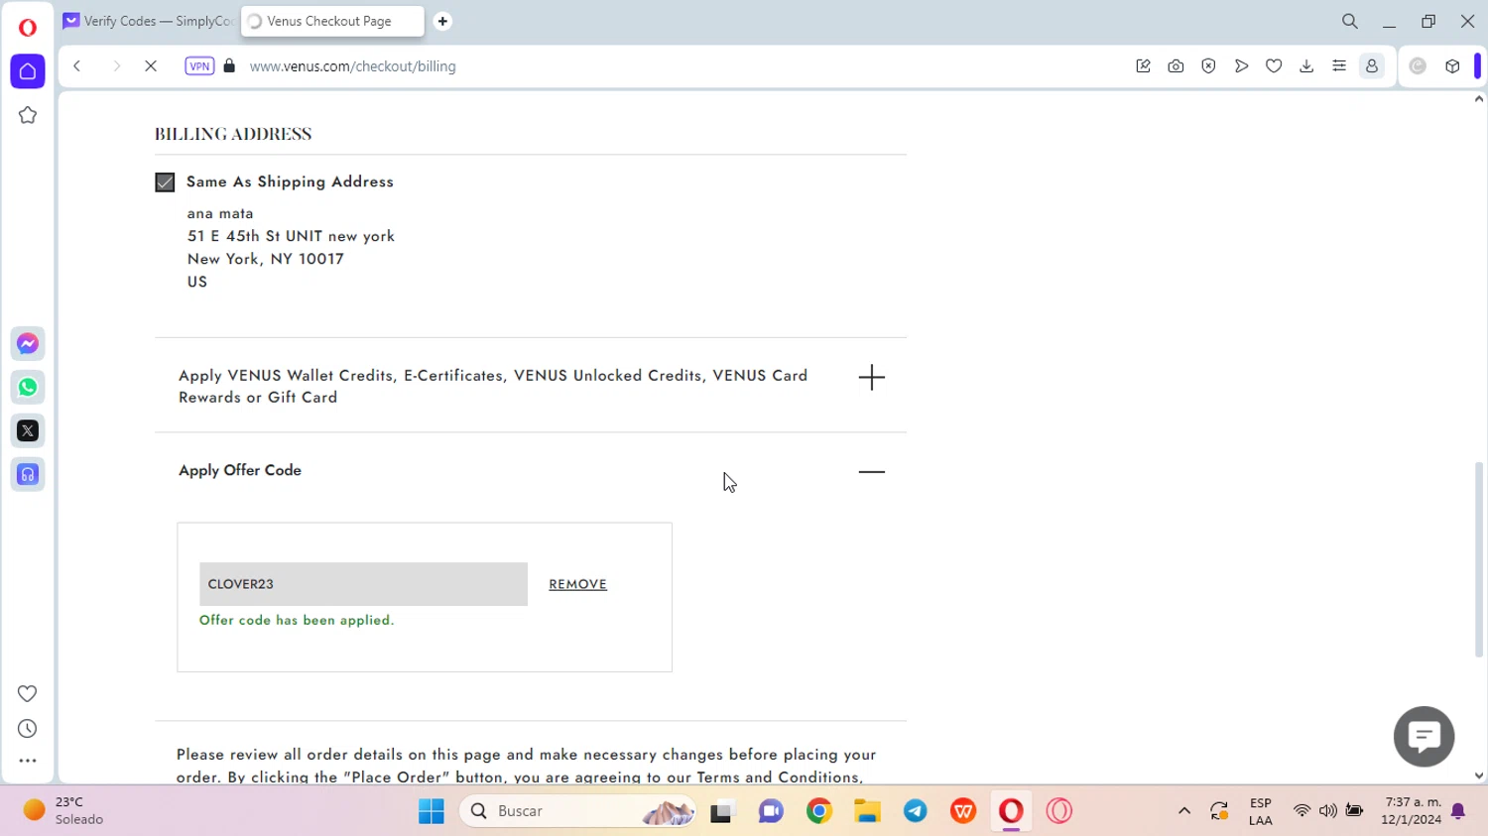Click the "Offer code has been applied." message
Viewport: 1488px width, 836px height.
(297, 620)
